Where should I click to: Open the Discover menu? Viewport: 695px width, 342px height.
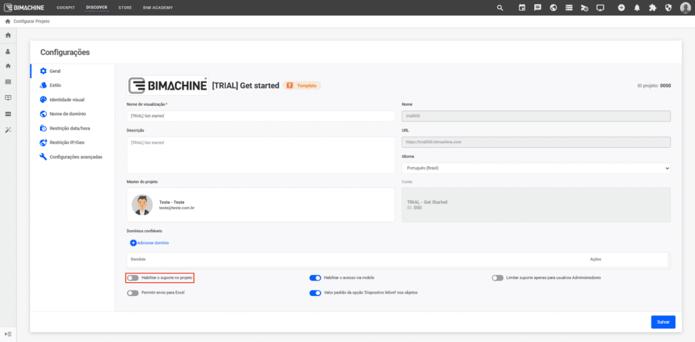pos(96,7)
